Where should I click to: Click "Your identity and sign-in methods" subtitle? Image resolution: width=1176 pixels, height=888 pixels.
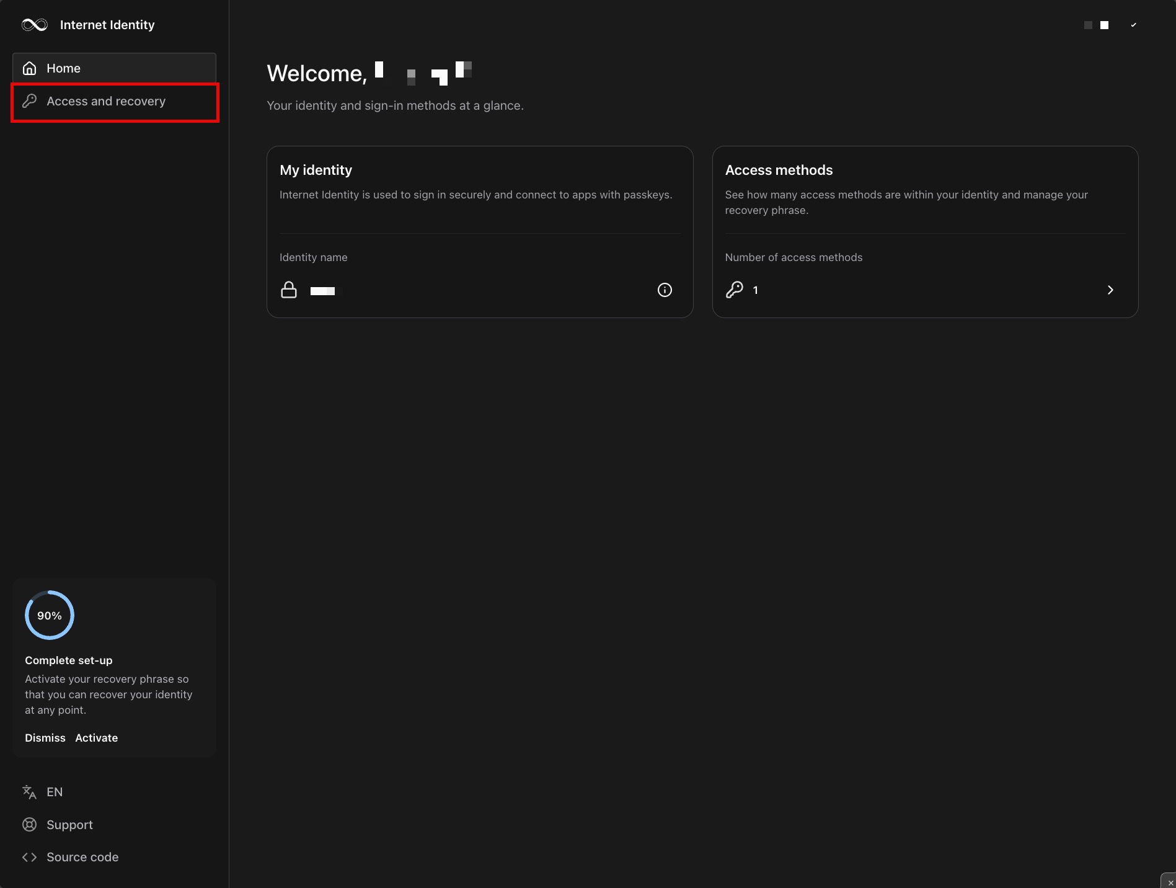(x=395, y=105)
